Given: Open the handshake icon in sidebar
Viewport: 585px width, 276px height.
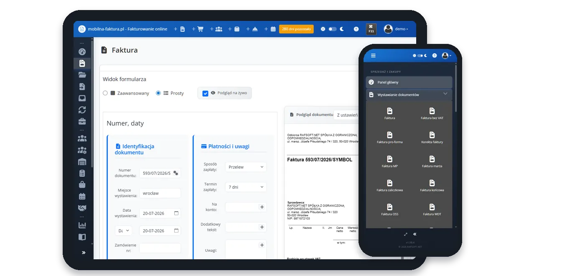Looking at the screenshot, I should pyautogui.click(x=82, y=208).
